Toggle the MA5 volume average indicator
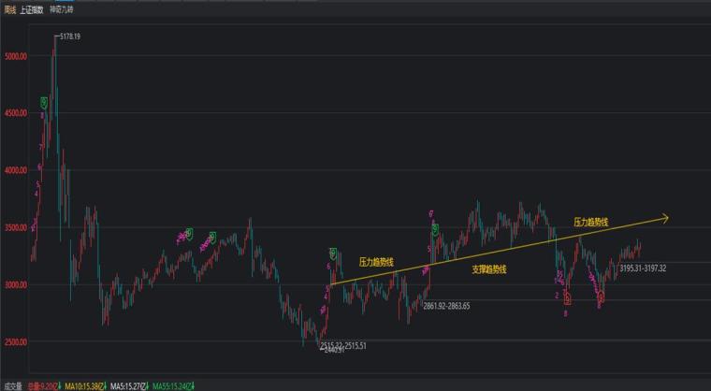 131,384
